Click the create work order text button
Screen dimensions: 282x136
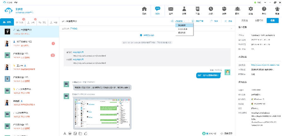[x=200, y=21]
